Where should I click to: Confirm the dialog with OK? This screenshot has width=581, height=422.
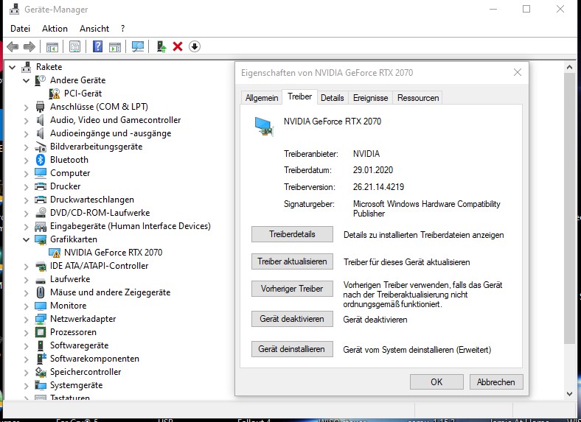click(x=436, y=382)
